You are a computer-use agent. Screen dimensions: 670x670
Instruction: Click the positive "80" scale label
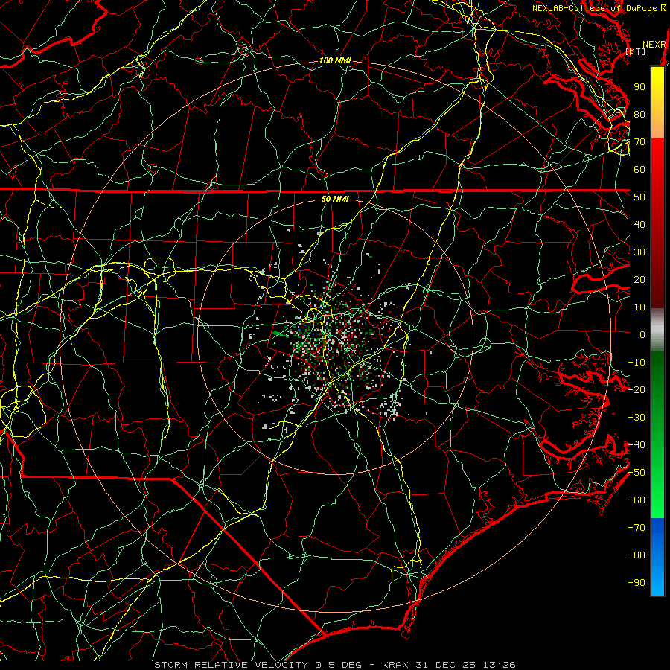[639, 115]
